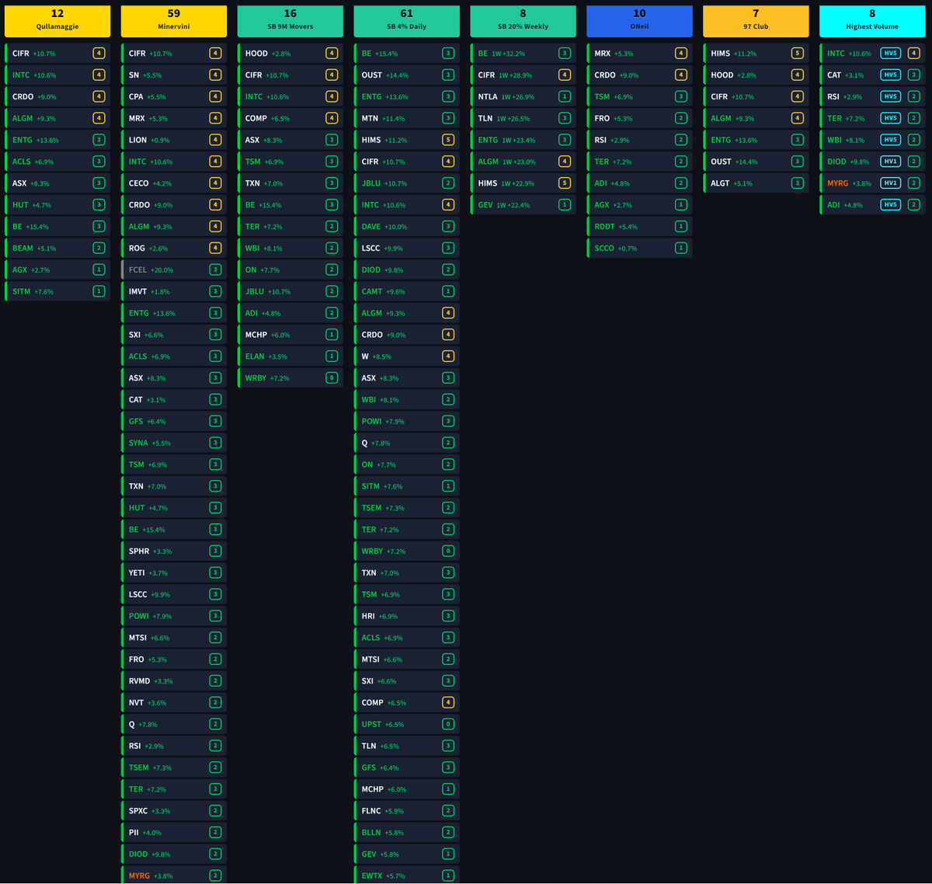Image resolution: width=932 pixels, height=884 pixels.
Task: Select CIFR +10.7% in Qullamaggie list
Action: (x=57, y=54)
